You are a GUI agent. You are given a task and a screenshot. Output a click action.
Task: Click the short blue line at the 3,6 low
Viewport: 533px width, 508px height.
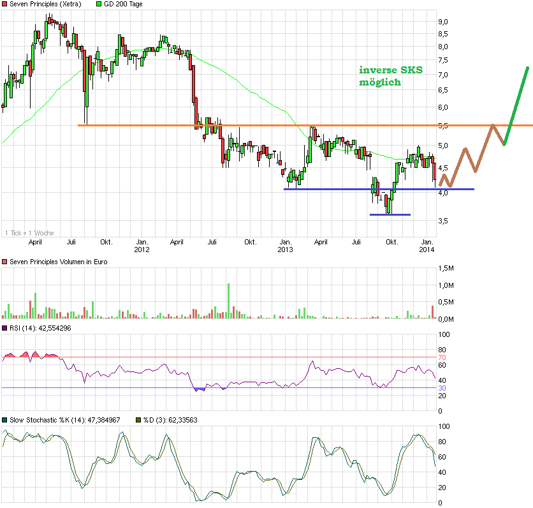pos(390,214)
